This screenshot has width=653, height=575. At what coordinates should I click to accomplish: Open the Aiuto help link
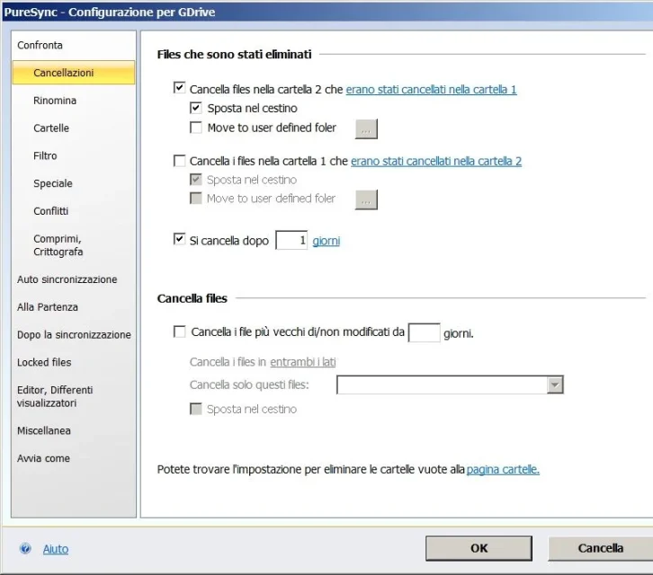[56, 549]
